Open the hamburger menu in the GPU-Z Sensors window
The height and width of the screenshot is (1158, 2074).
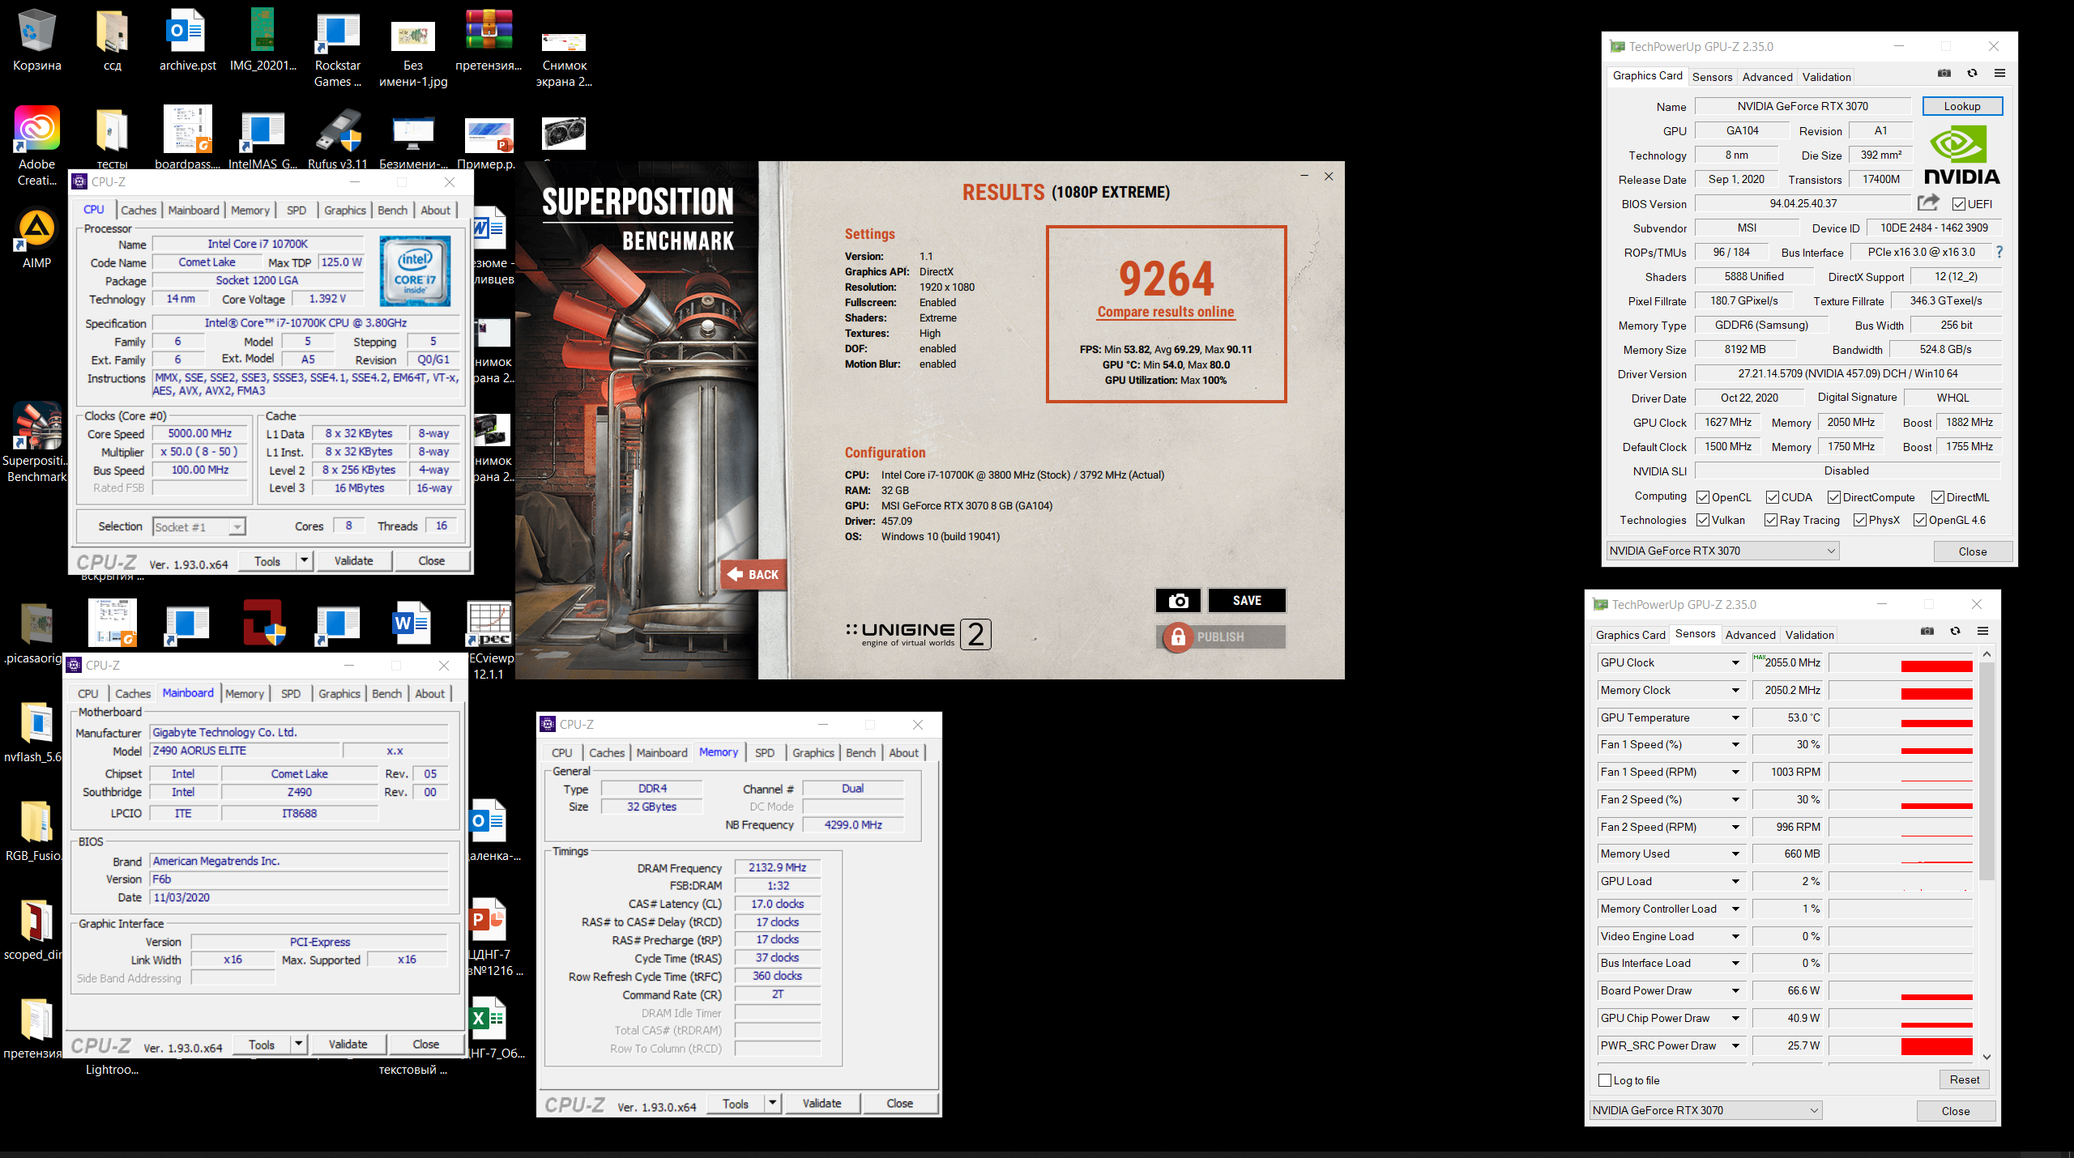pyautogui.click(x=1982, y=631)
